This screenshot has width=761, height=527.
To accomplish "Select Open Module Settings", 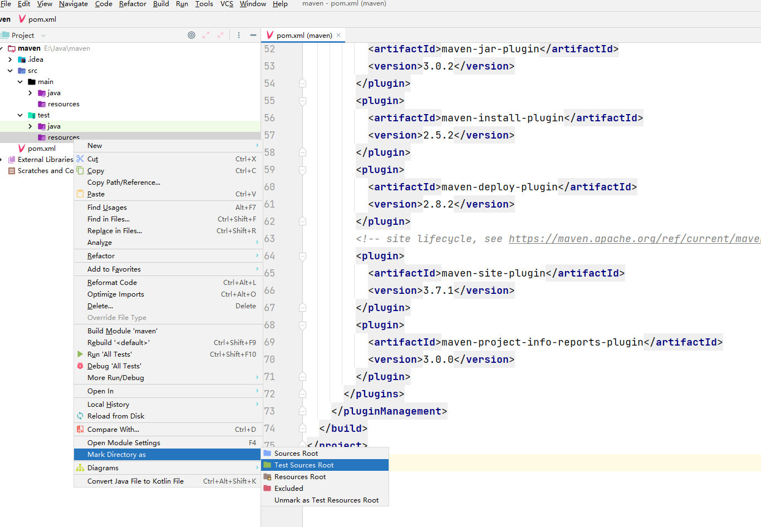I will tap(168, 443).
